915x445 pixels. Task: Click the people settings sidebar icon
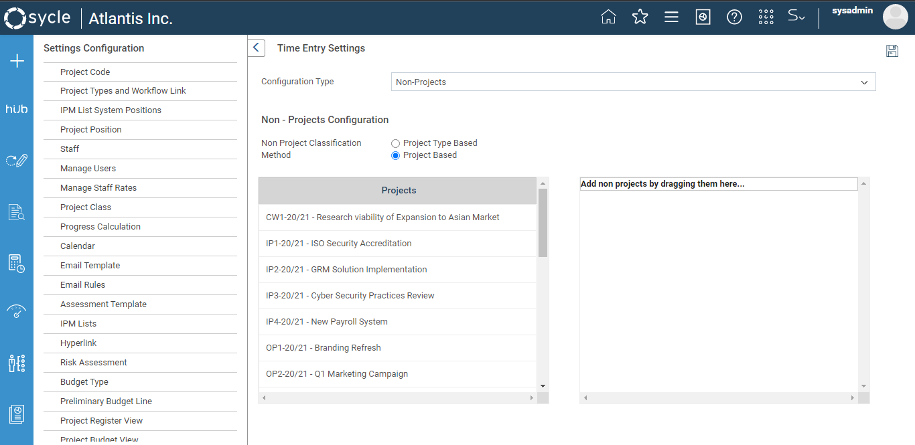pos(17,363)
